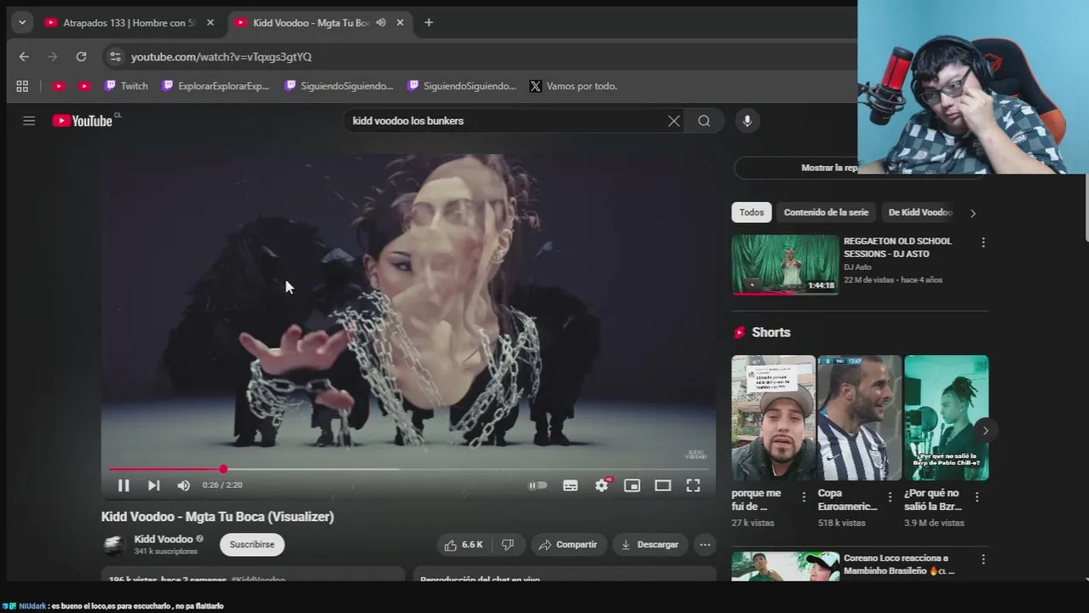
Task: Go to YouTube home via logo
Action: pos(83,121)
